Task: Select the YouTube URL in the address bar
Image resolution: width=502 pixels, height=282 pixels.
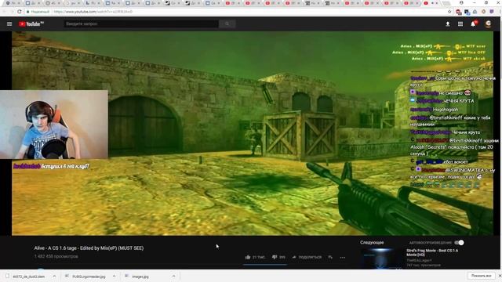Action: coord(93,12)
